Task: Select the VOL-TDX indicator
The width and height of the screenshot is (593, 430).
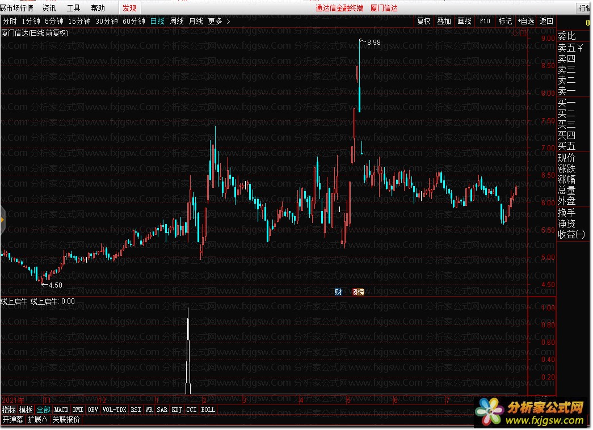Action: pyautogui.click(x=114, y=410)
